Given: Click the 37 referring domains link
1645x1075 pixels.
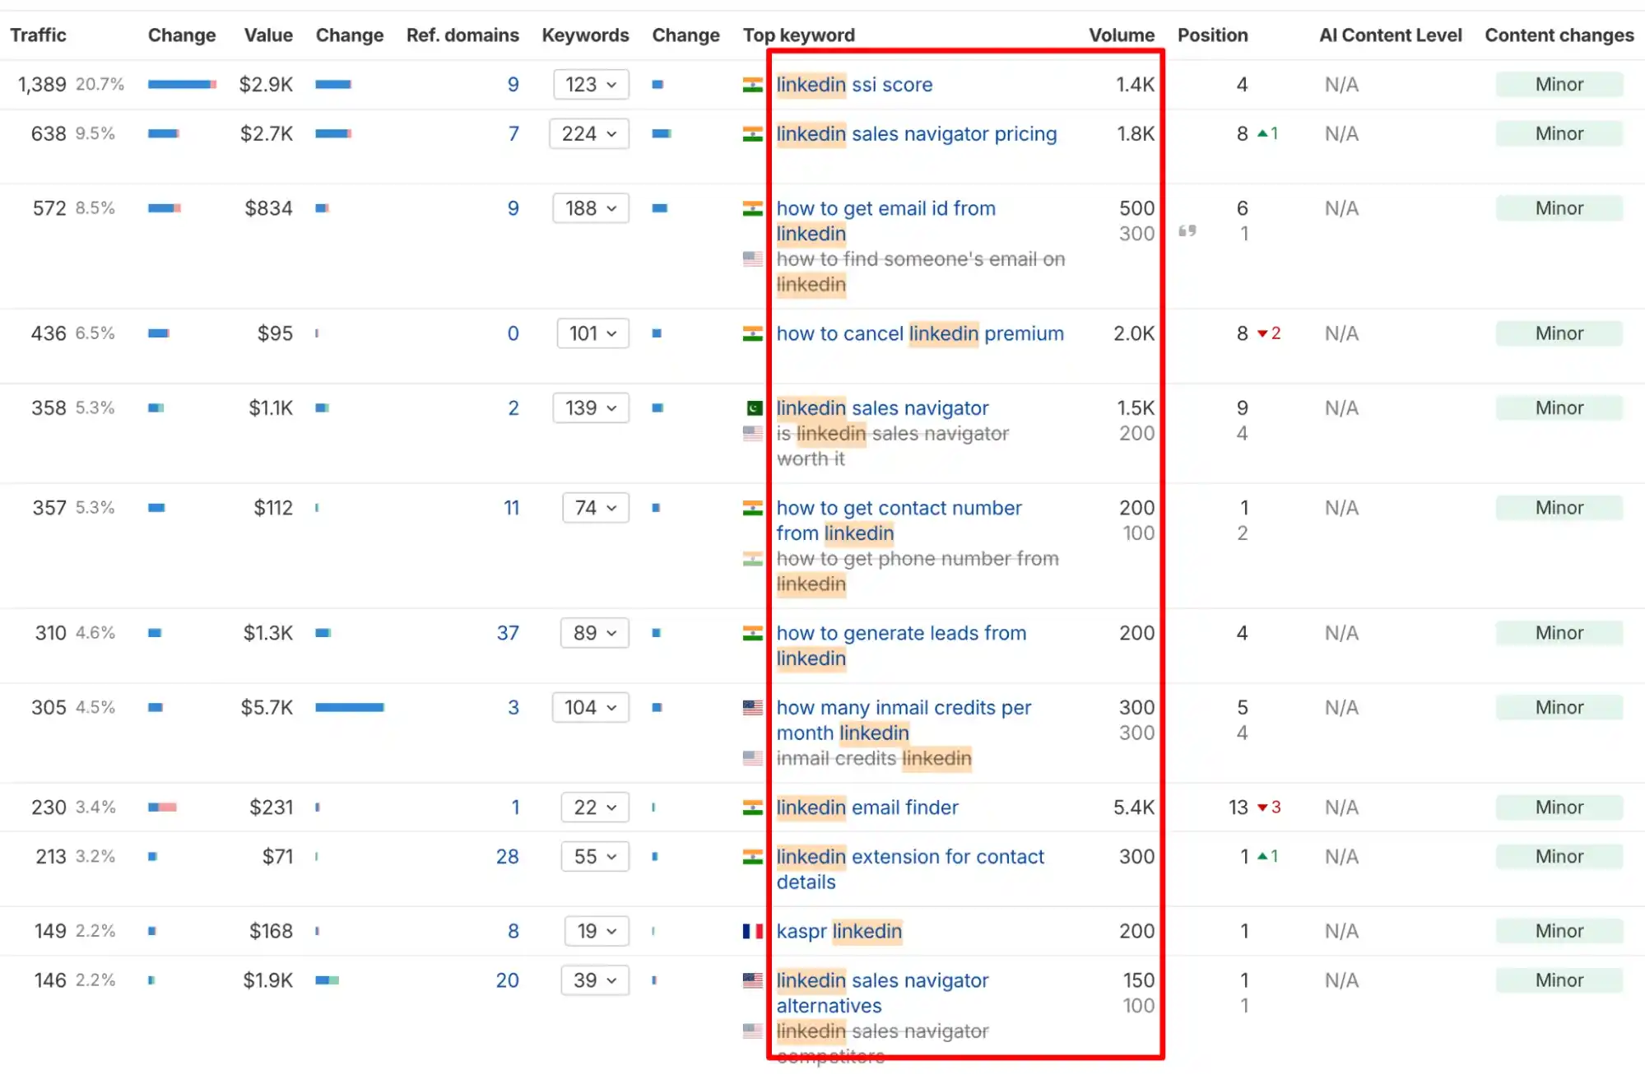Looking at the screenshot, I should point(508,633).
